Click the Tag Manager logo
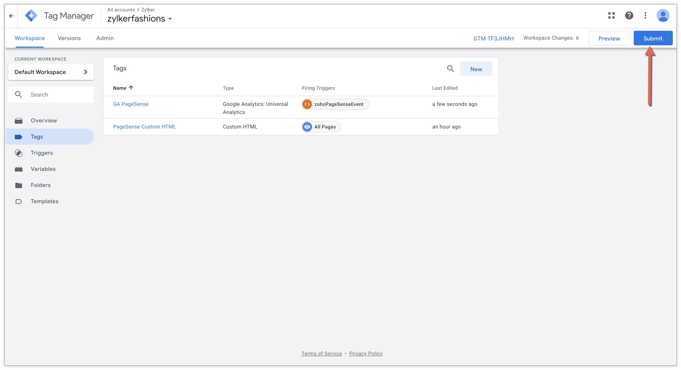The height and width of the screenshot is (370, 681). (x=31, y=16)
